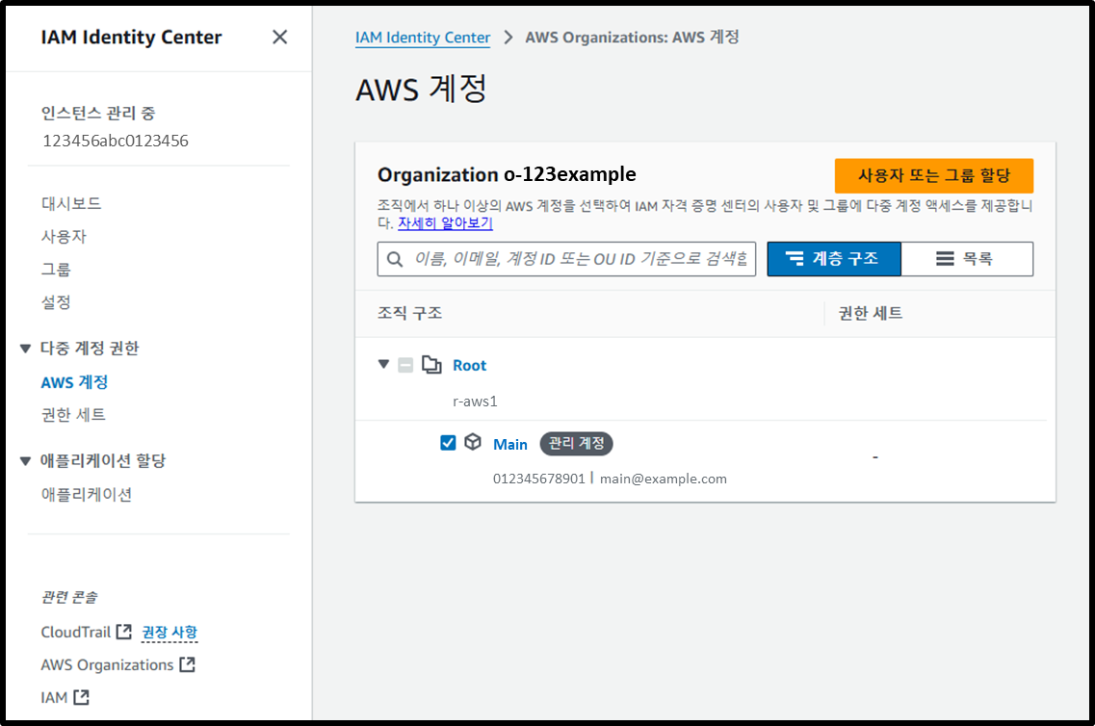Viewport: 1095px width, 726px height.
Task: Select the account ID 012345678901
Action: (x=538, y=479)
